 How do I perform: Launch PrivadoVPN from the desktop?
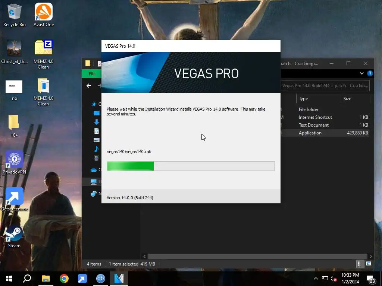[15, 162]
